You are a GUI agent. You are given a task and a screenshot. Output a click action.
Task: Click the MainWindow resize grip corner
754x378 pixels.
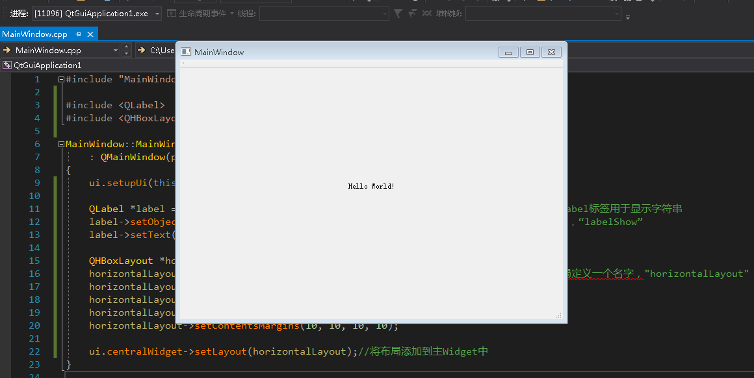(559, 315)
